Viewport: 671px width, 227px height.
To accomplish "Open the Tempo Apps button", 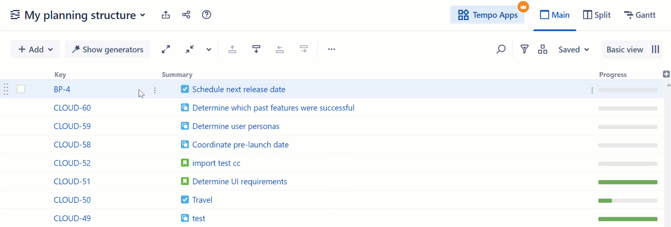I will [487, 15].
